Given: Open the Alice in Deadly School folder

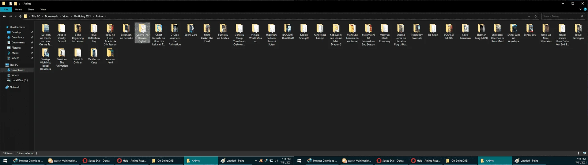Looking at the screenshot, I should point(62,33).
